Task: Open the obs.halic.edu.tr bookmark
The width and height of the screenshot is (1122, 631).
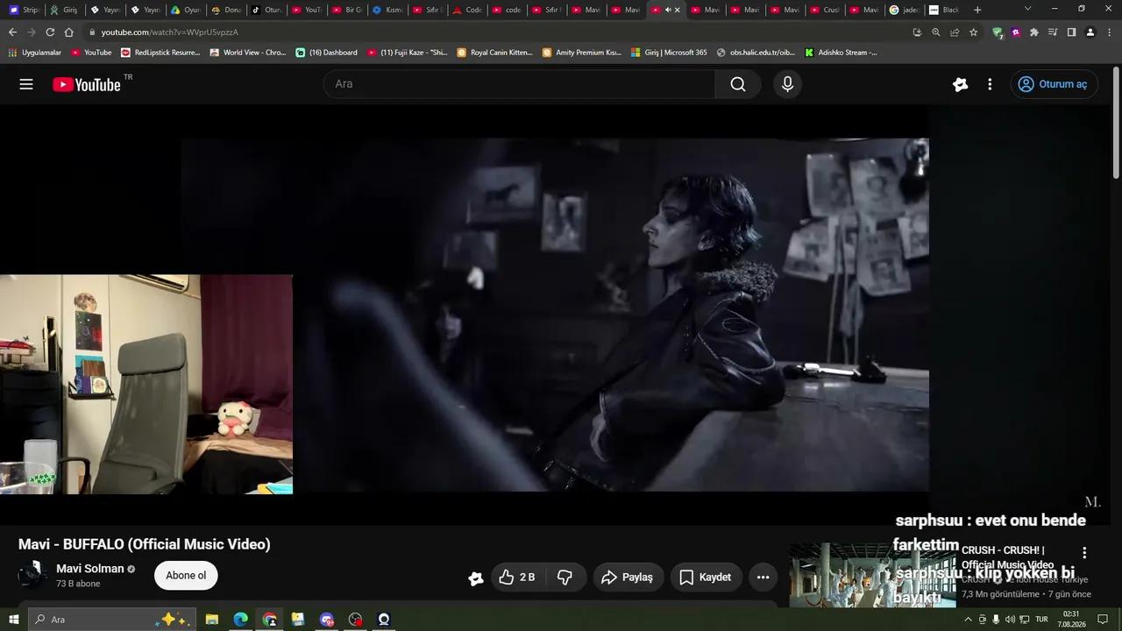Action: (756, 53)
